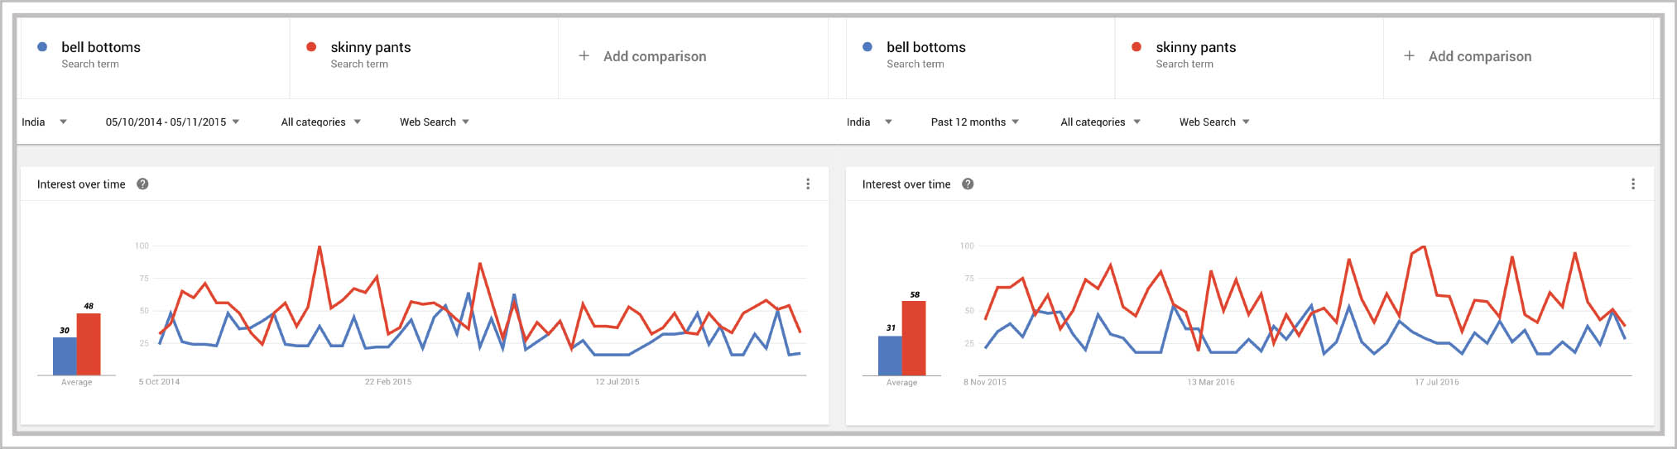
Task: Expand left All categories dropdown
Action: point(320,122)
